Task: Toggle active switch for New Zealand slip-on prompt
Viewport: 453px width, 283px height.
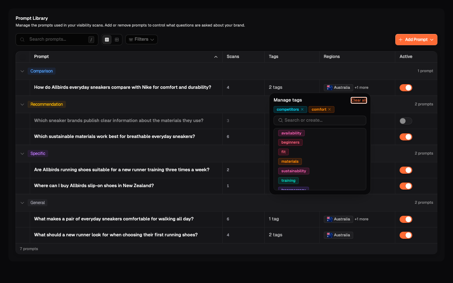Action: (x=406, y=186)
